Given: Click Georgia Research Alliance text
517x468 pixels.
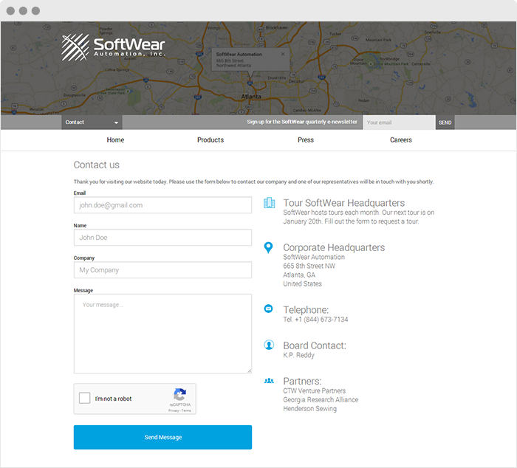Looking at the screenshot, I should [321, 400].
